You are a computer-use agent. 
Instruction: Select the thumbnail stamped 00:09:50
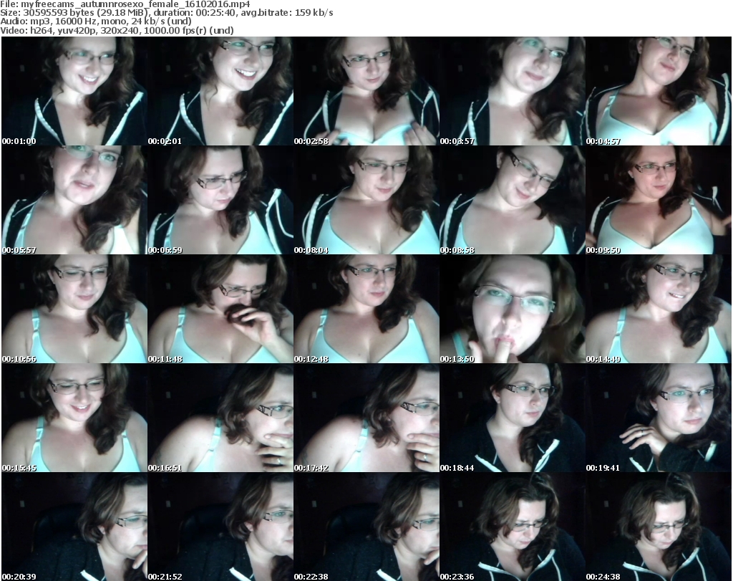point(659,200)
